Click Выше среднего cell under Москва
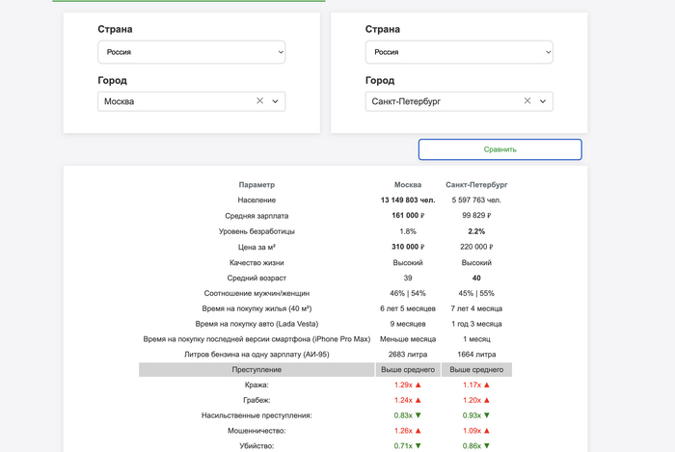Image resolution: width=675 pixels, height=452 pixels. [x=408, y=369]
